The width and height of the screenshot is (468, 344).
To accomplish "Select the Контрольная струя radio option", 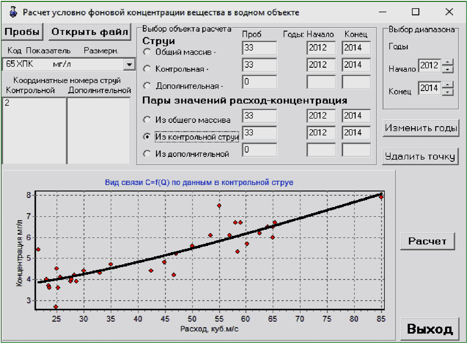I will pyautogui.click(x=147, y=69).
